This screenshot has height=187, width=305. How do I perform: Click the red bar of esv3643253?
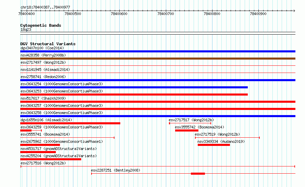pos(134,95)
